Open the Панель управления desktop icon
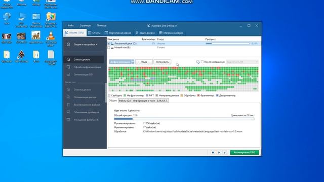Image resolution: width=324 pixels, height=182 pixels. (36, 20)
